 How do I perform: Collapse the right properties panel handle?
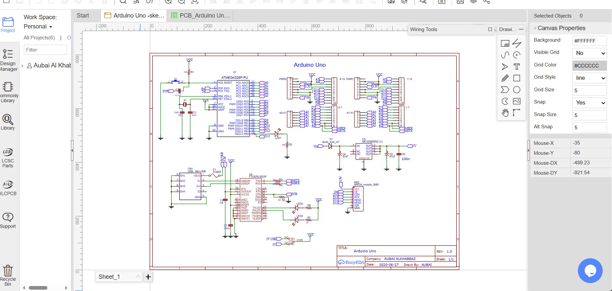coord(529,150)
